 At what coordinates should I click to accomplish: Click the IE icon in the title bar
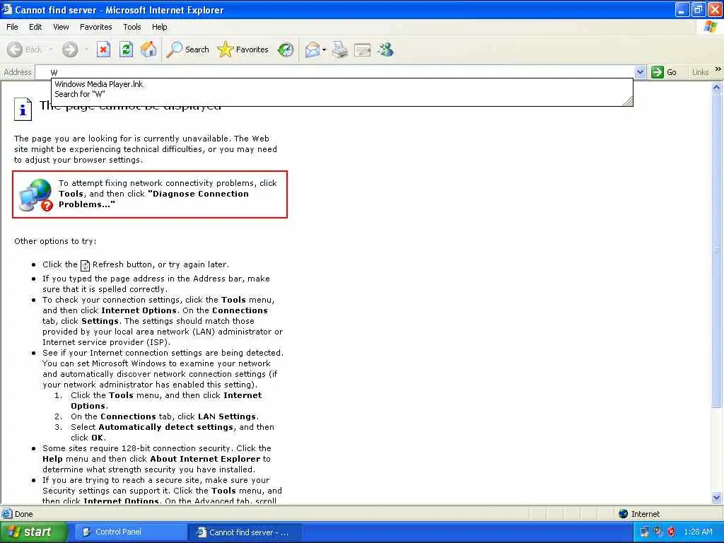pos(6,9)
